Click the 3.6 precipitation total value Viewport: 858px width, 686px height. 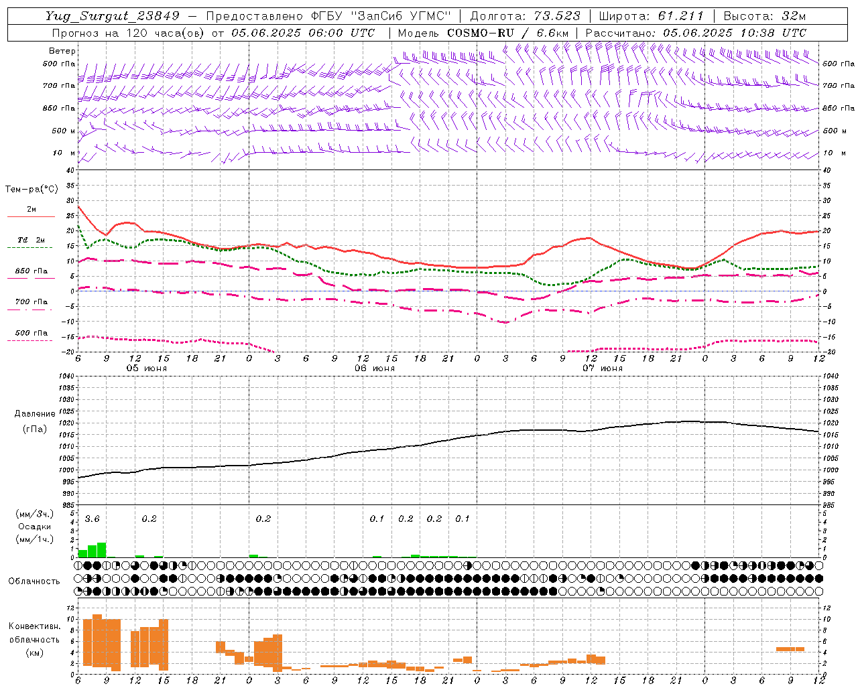click(x=92, y=519)
